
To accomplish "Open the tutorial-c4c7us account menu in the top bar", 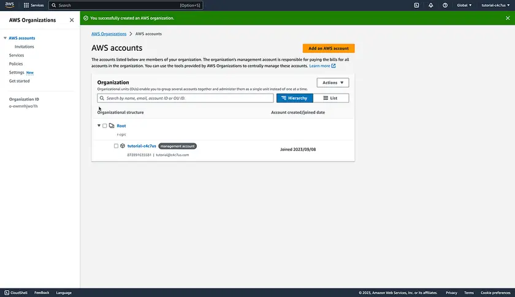I will pyautogui.click(x=495, y=6).
